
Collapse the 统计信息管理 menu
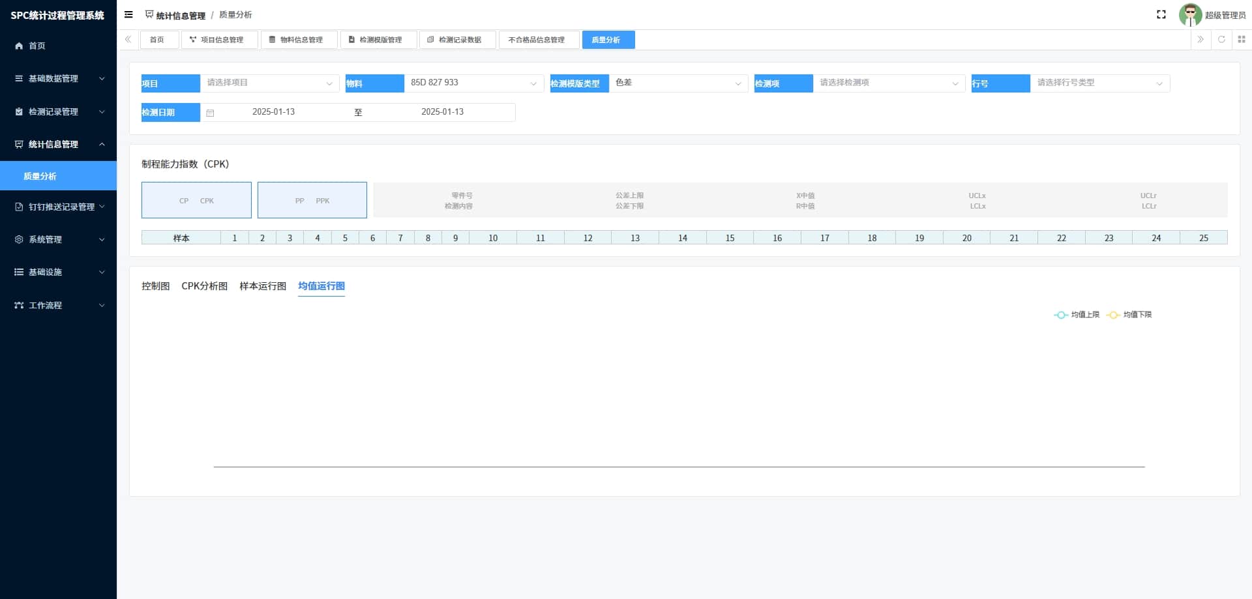pos(102,144)
